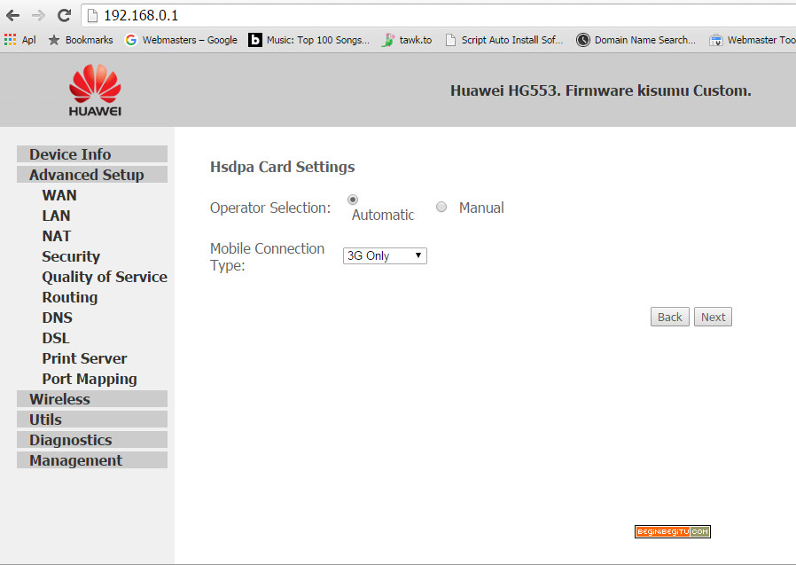Image resolution: width=796 pixels, height=565 pixels.
Task: Open the Security submenu
Action: pyautogui.click(x=71, y=256)
